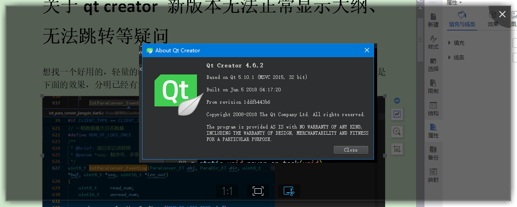Viewport: 517px width, 207px height.
Task: Close the image preview overlay with the X
Action: click(502, 14)
